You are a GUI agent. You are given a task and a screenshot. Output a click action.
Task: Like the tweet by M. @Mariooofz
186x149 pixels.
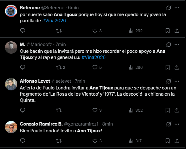[x=95, y=68]
